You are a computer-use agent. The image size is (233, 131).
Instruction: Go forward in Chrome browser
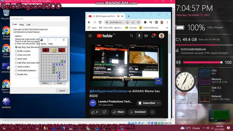click(95, 22)
